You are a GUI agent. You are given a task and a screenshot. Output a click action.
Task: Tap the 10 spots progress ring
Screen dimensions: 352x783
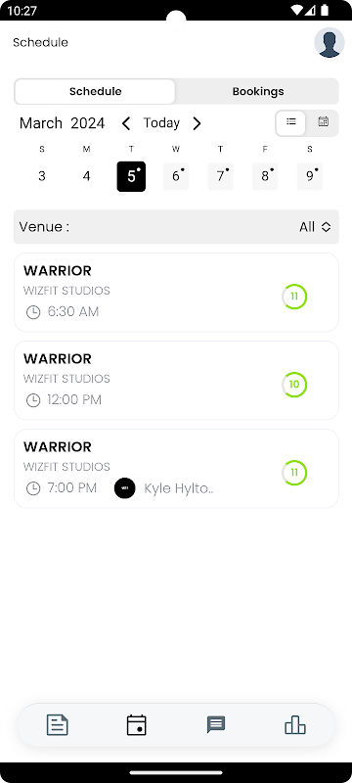(x=294, y=385)
